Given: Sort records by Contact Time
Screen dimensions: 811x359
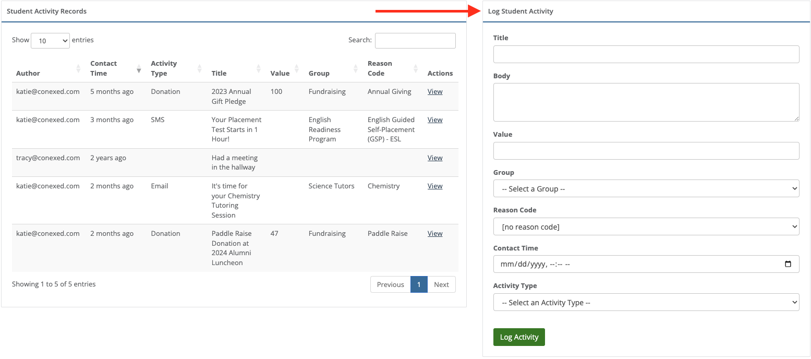Looking at the screenshot, I should point(104,68).
